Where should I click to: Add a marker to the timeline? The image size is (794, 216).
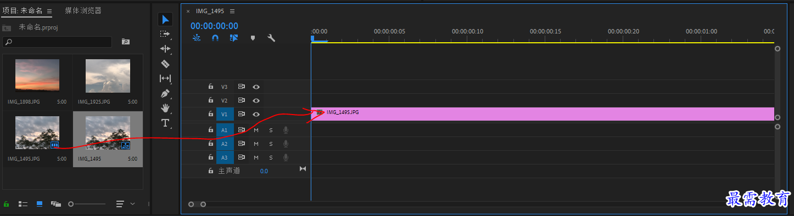(253, 38)
